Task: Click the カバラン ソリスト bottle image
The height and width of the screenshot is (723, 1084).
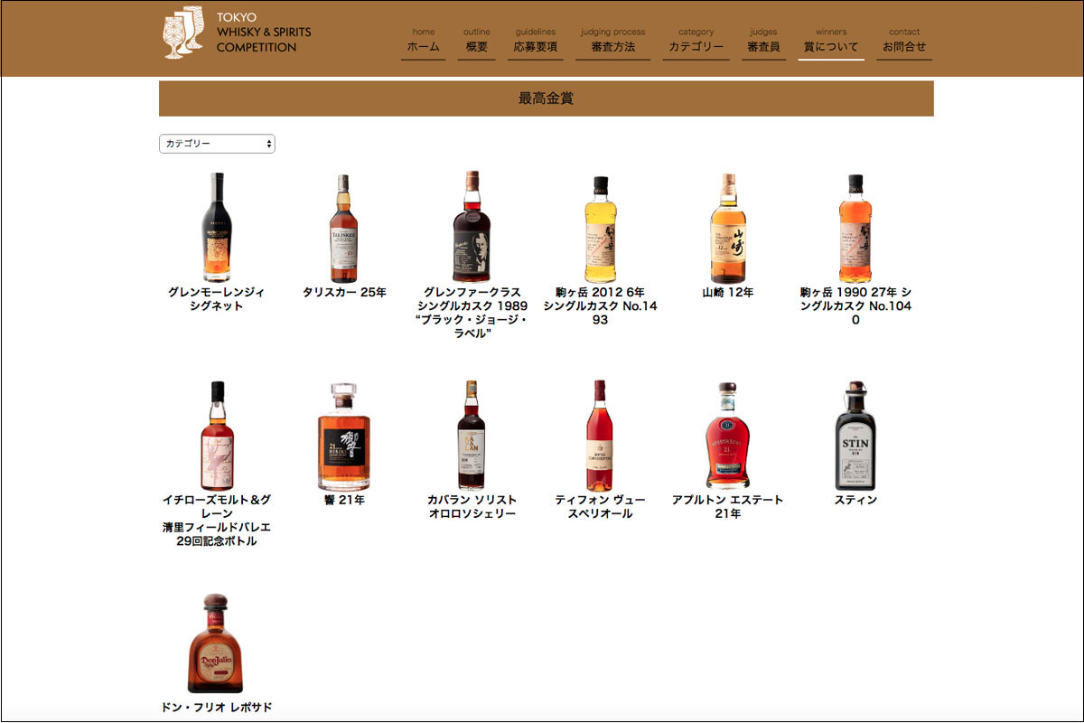Action: [471, 435]
